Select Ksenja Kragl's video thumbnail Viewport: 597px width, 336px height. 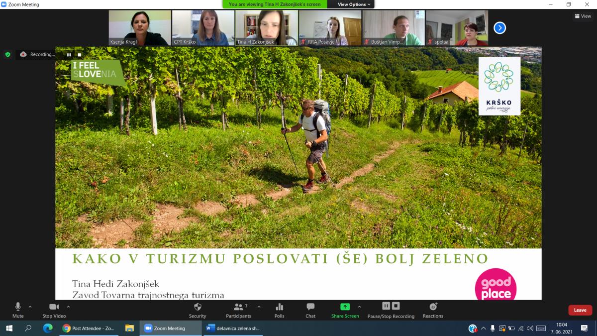point(140,28)
